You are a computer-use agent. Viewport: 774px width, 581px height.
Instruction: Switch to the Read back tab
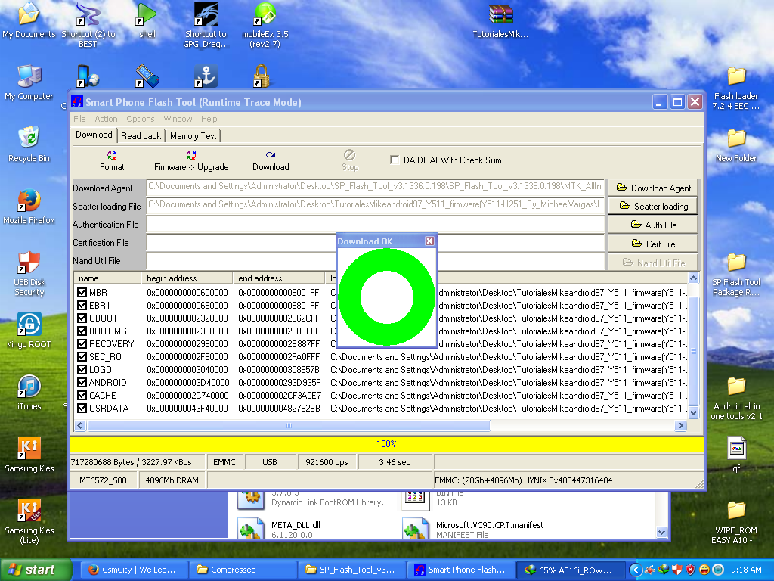[141, 136]
